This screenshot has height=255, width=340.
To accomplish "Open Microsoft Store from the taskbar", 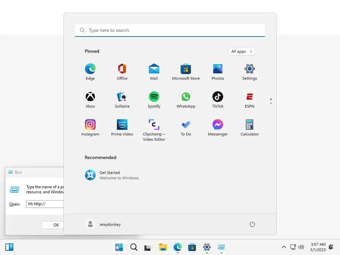I will tap(192, 247).
